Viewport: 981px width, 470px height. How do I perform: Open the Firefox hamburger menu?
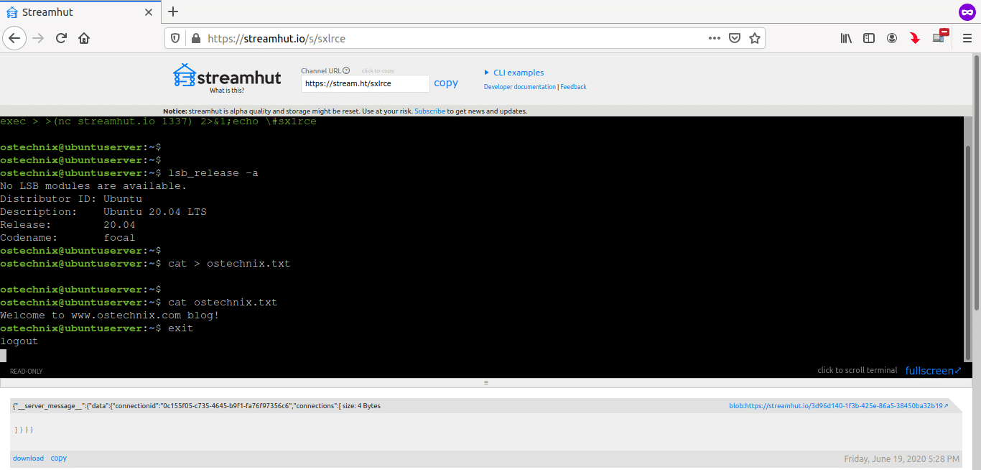pos(967,37)
